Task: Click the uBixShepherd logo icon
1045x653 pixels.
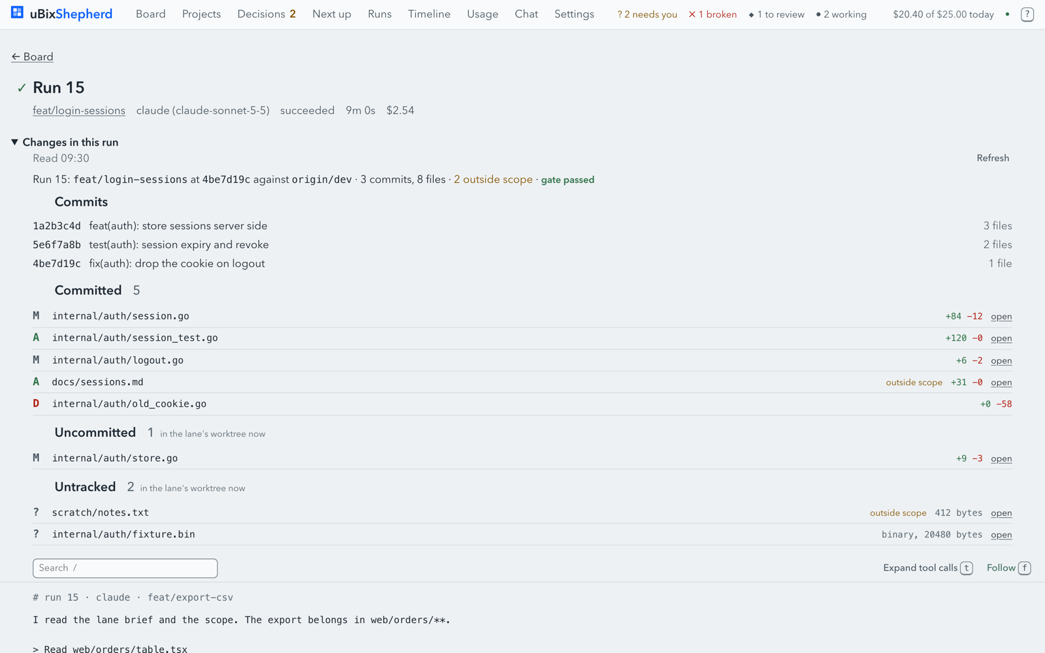Action: tap(17, 12)
